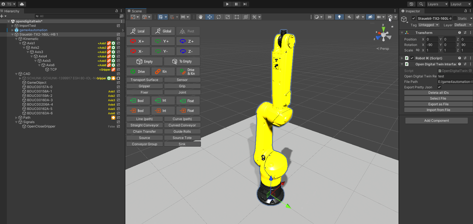Select the Rect tool
The image size is (473, 224).
[236, 17]
